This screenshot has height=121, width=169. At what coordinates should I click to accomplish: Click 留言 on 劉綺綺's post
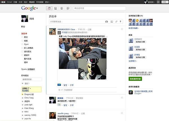(65, 105)
